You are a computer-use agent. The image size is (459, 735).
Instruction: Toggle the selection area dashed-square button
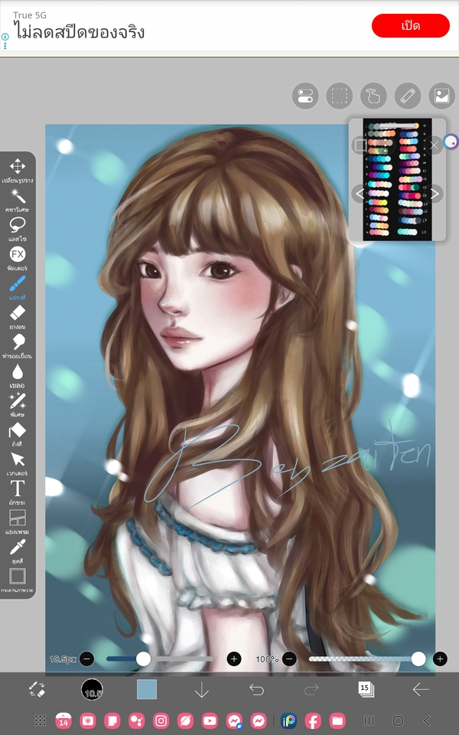click(x=339, y=96)
